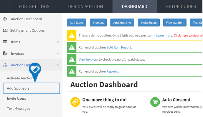Click the green warning icon beside Sold Item Report

click(x=72, y=47)
